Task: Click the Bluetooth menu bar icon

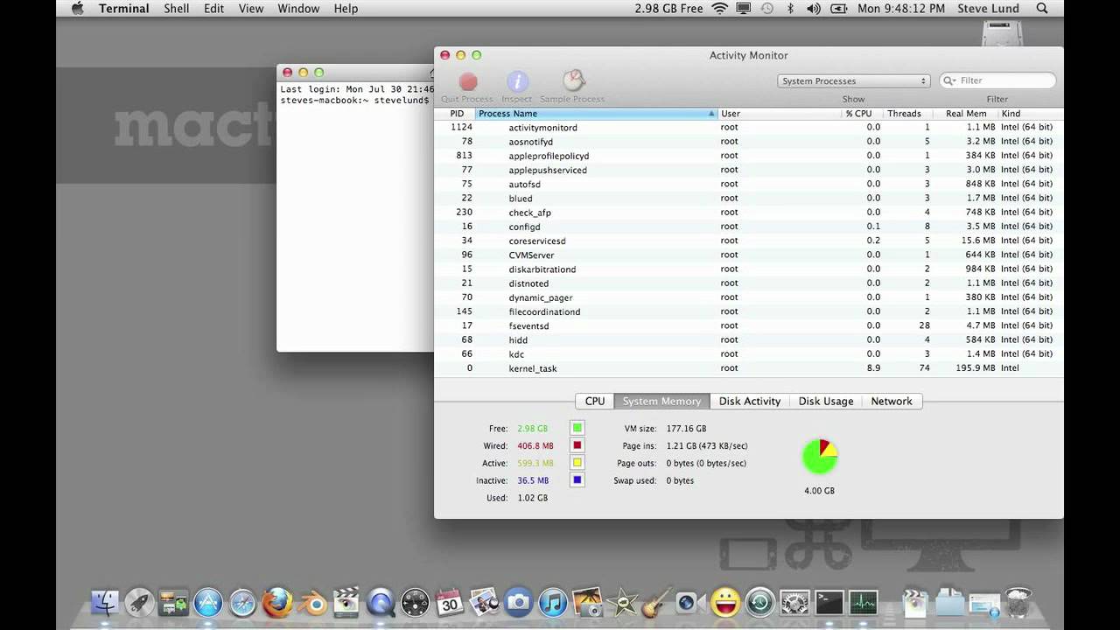Action: [x=790, y=8]
